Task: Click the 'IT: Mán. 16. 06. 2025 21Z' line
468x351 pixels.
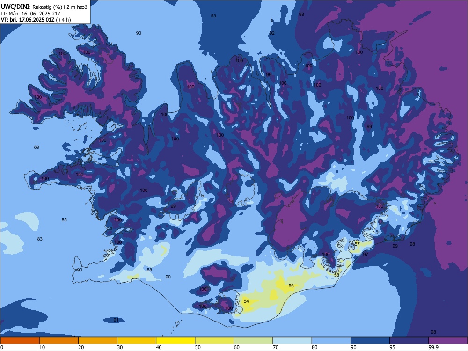Action: pos(31,14)
